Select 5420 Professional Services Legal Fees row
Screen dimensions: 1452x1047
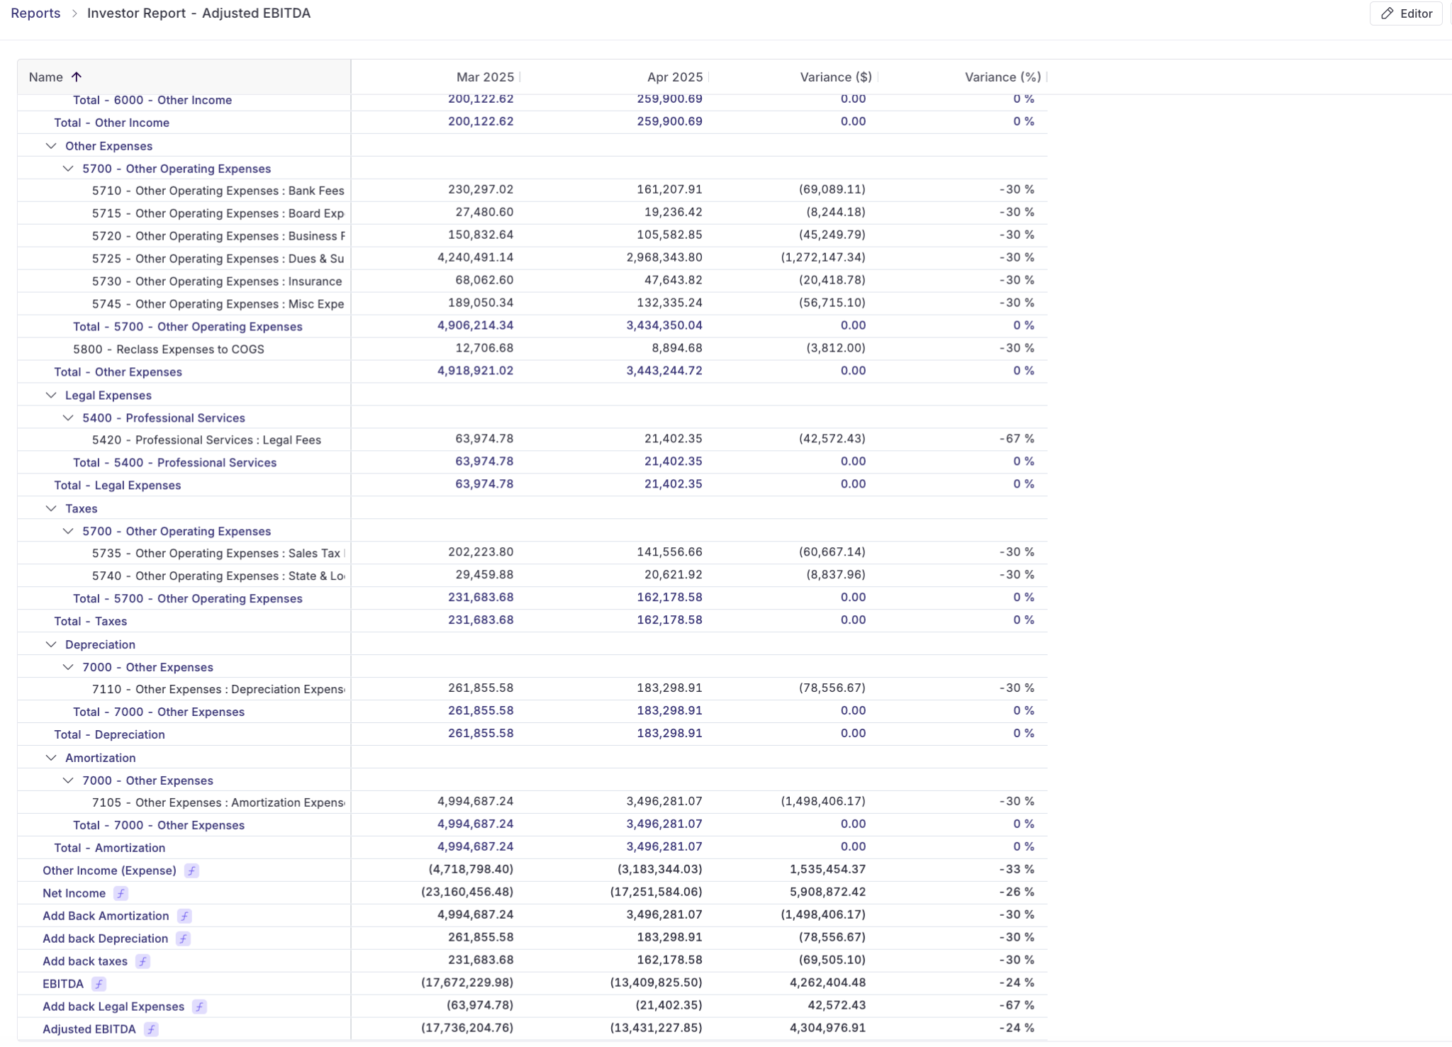[x=206, y=440]
